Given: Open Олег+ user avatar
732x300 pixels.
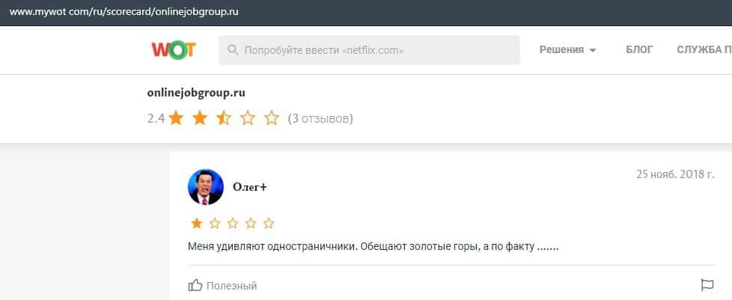Looking at the screenshot, I should 205,187.
